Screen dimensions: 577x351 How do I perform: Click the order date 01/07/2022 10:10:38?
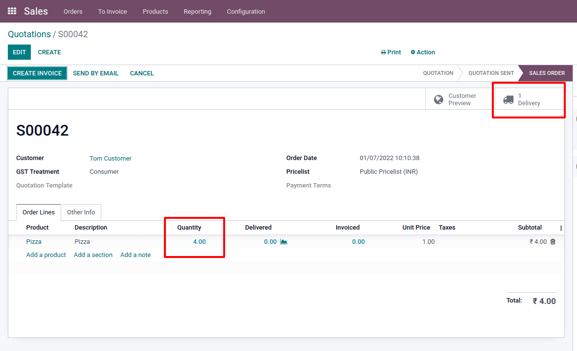pos(390,158)
